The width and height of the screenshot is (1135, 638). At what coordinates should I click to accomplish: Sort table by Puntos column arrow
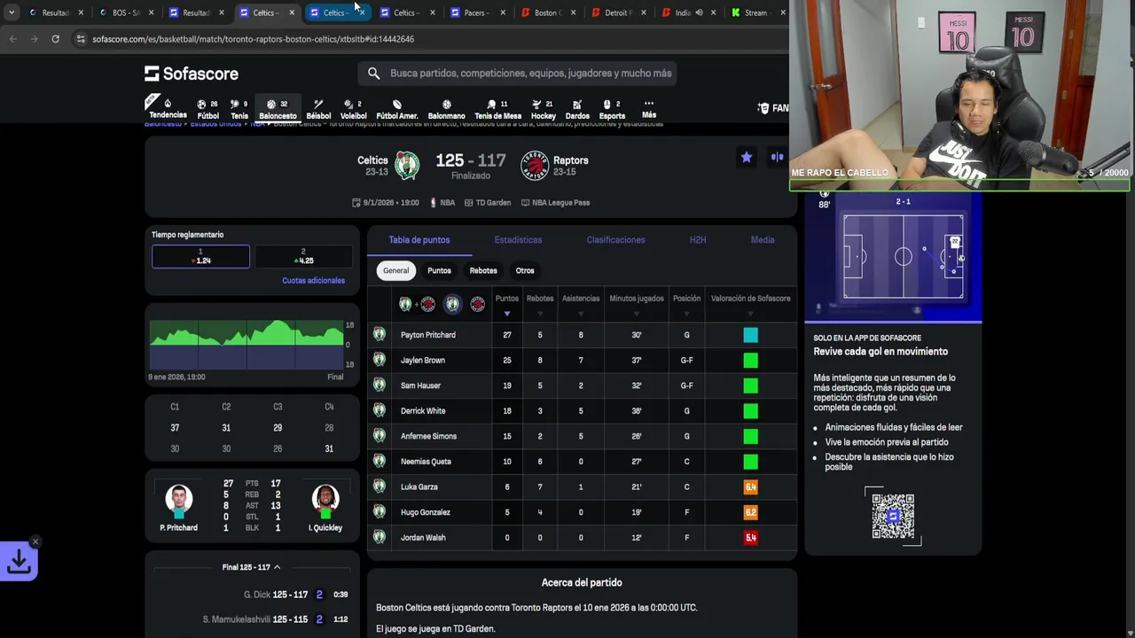[x=507, y=314]
